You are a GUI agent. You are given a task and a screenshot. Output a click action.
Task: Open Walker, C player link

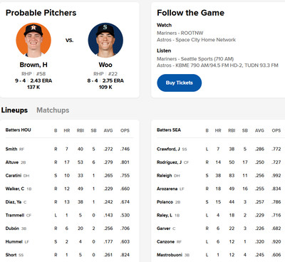(x=15, y=189)
